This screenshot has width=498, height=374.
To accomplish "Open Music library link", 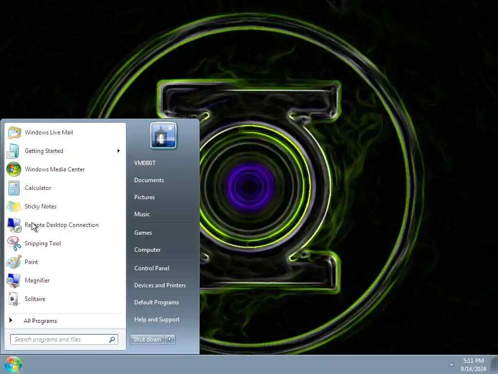I will pyautogui.click(x=142, y=214).
